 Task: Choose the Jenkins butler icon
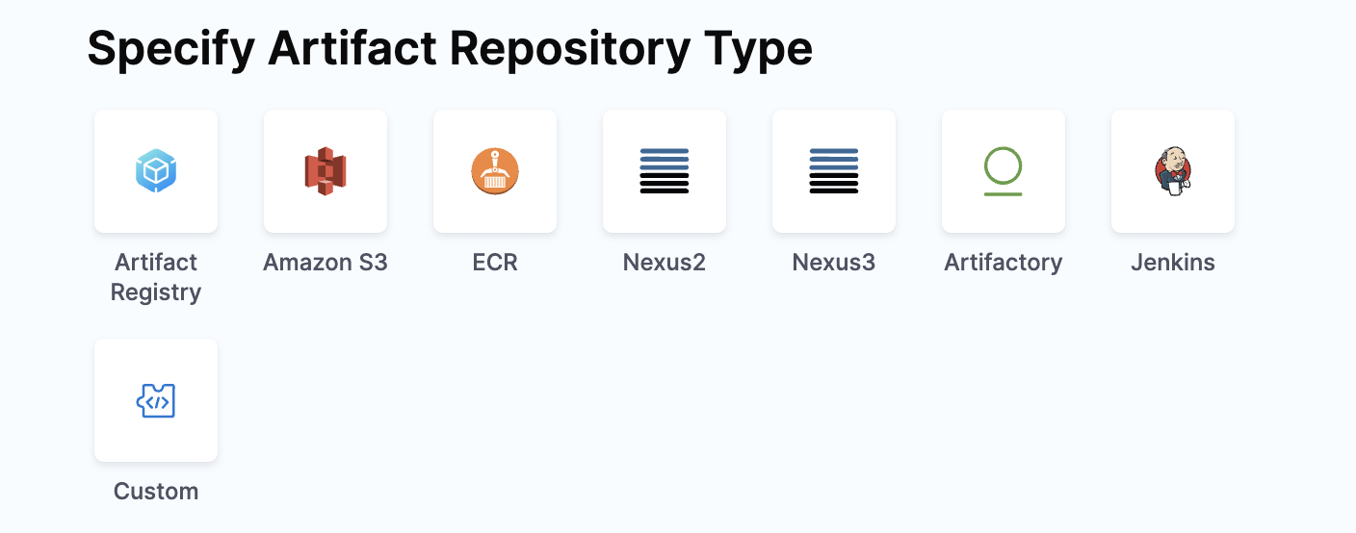click(x=1173, y=171)
